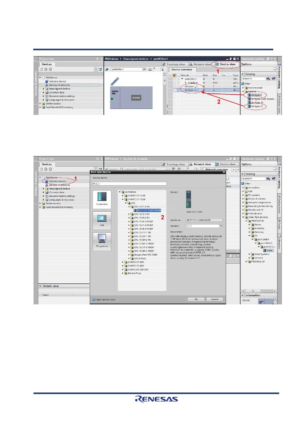Screen dimensions: 307x434
Task: Select 64 bytes I with Param module
Action: [x=262, y=99]
